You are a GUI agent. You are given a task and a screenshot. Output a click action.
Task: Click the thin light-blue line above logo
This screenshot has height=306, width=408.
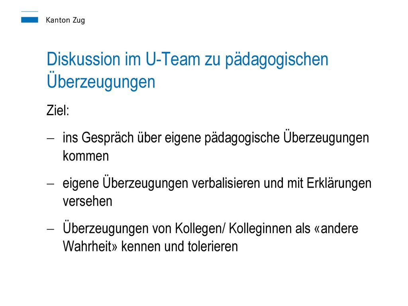pos(29,12)
